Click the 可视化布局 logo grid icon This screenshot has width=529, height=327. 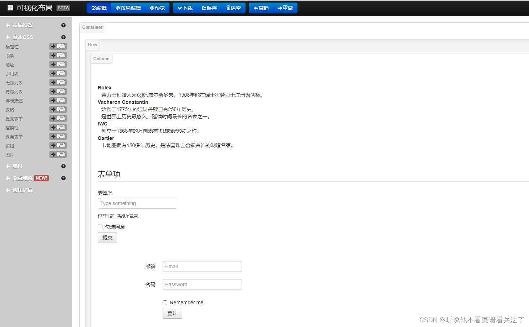click(10, 8)
